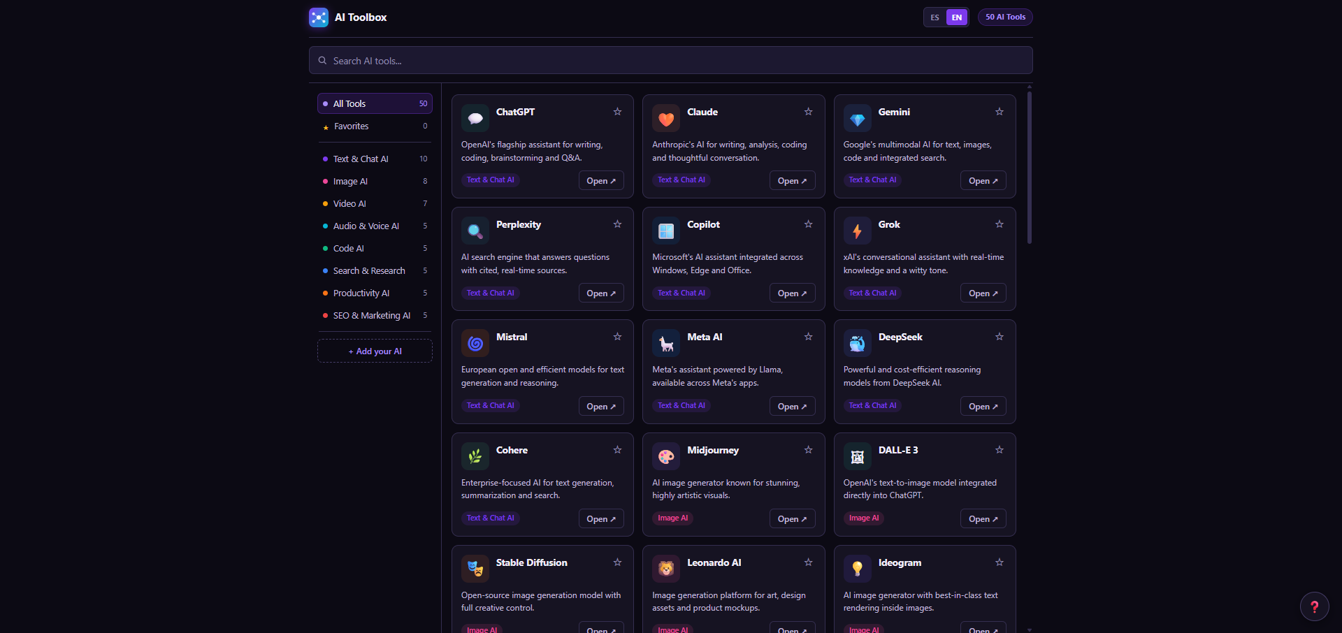
Task: Click the DALL-E 3 framed picture icon
Action: 858,456
